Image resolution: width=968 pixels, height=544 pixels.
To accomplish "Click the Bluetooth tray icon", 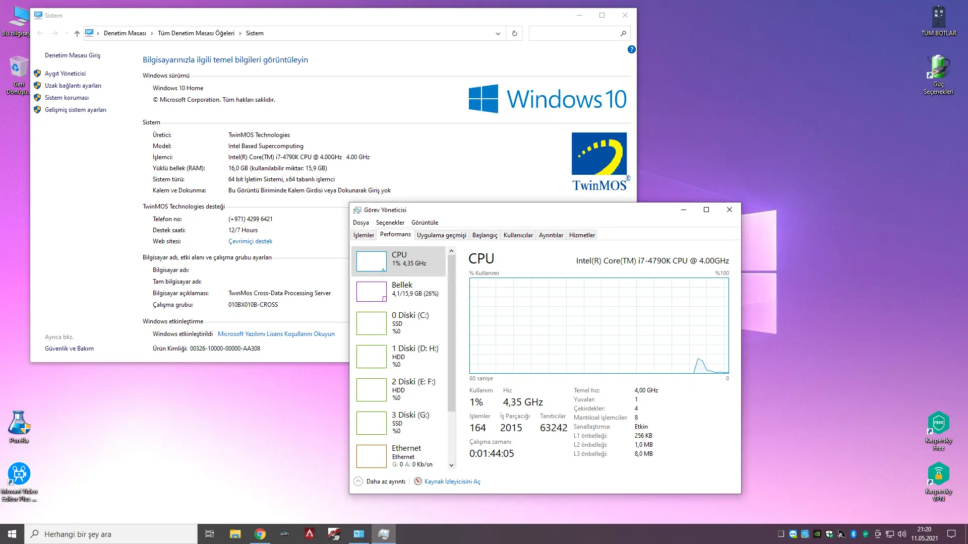I will [x=854, y=534].
